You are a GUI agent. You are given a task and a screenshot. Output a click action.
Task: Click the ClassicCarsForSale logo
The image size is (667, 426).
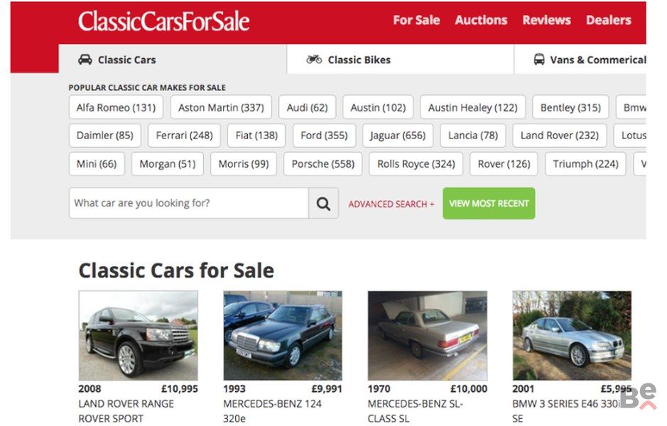pyautogui.click(x=164, y=21)
